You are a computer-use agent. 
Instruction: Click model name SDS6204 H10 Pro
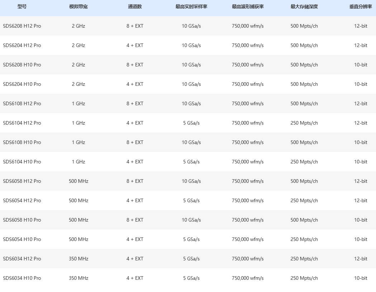[22, 84]
